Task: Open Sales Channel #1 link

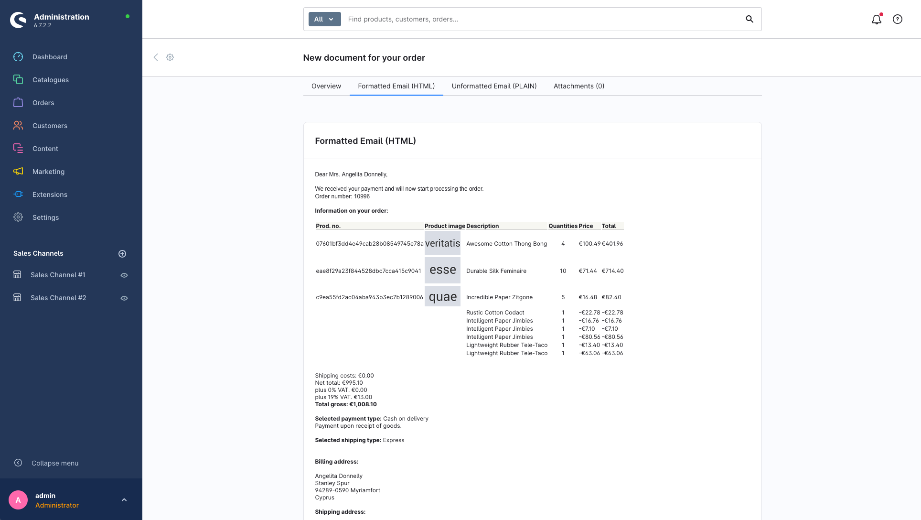Action: pyautogui.click(x=58, y=275)
